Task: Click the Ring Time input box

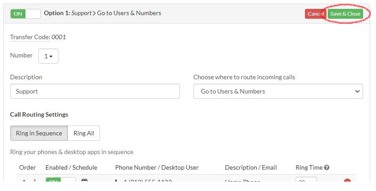Action: point(306,182)
